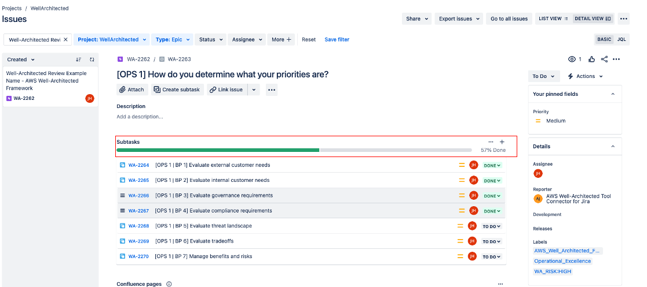
Task: Change the DONE status of WA-2264
Action: [492, 165]
